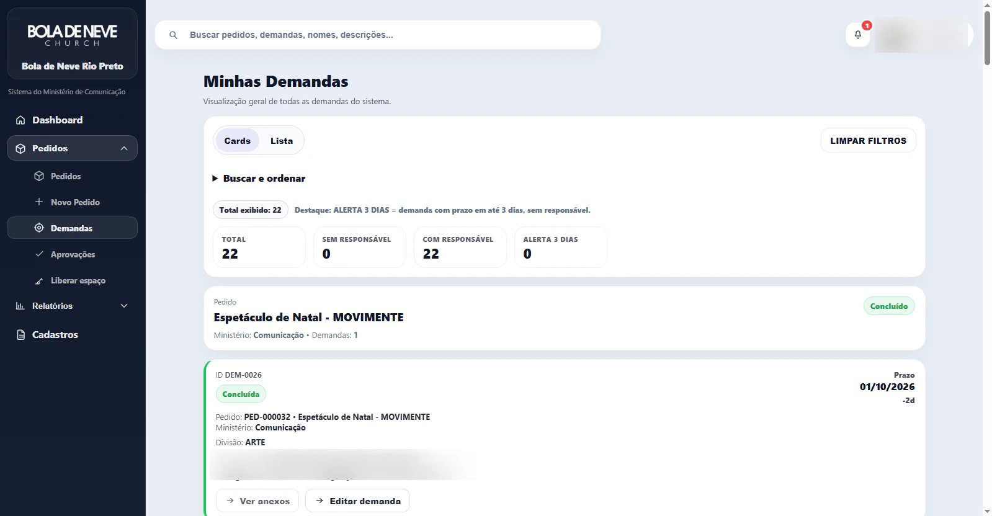Open Dashboard from the sidebar
992x516 pixels.
[72, 120]
